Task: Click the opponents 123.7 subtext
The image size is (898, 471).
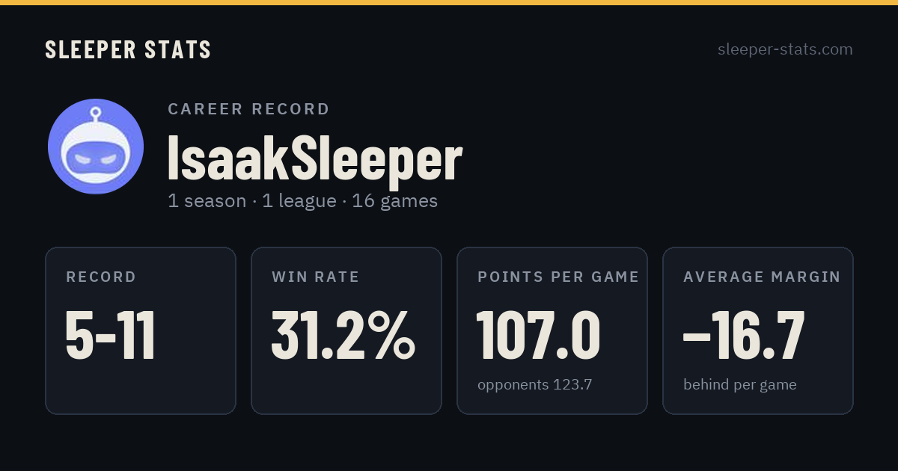Action: pos(535,385)
